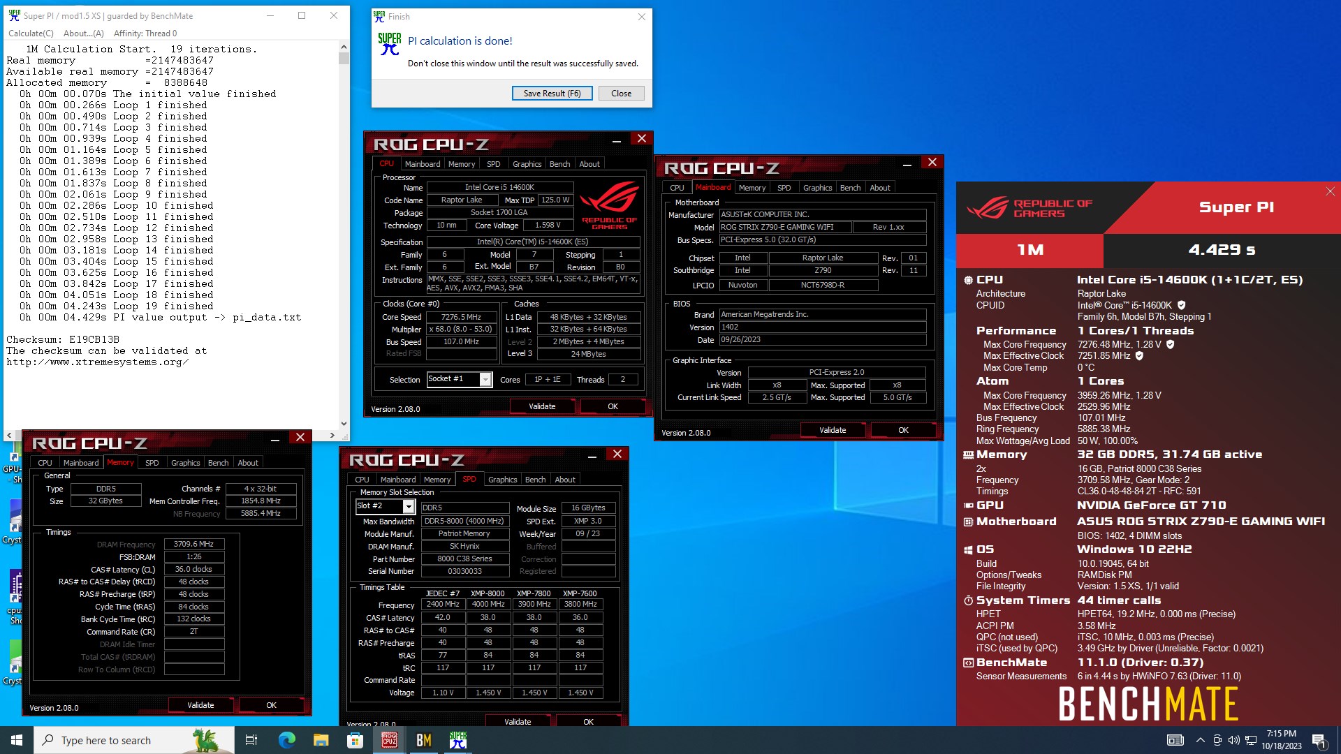1341x754 pixels.
Task: Click OK in the Mainboard window
Action: click(x=903, y=430)
